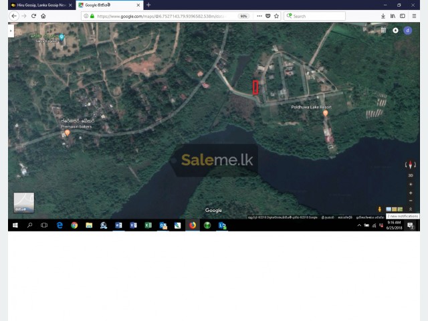428x321 pixels.
Task: Open the Google account avatar
Action: [407, 30]
